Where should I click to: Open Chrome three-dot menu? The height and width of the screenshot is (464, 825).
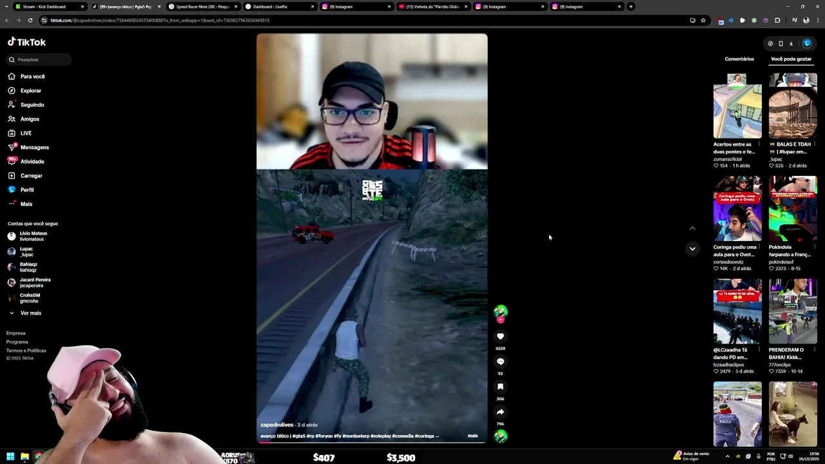(817, 20)
